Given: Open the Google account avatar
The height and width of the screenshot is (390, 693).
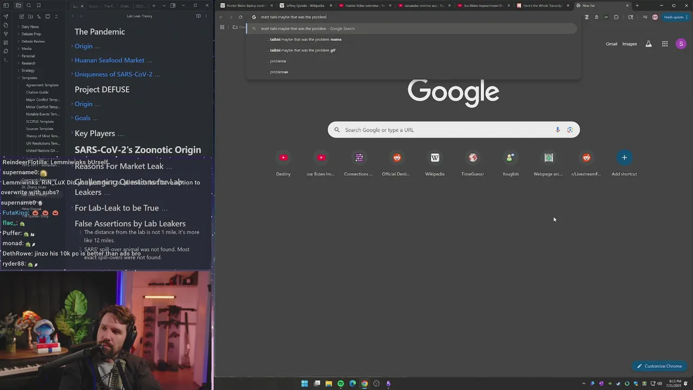Looking at the screenshot, I should 681,44.
